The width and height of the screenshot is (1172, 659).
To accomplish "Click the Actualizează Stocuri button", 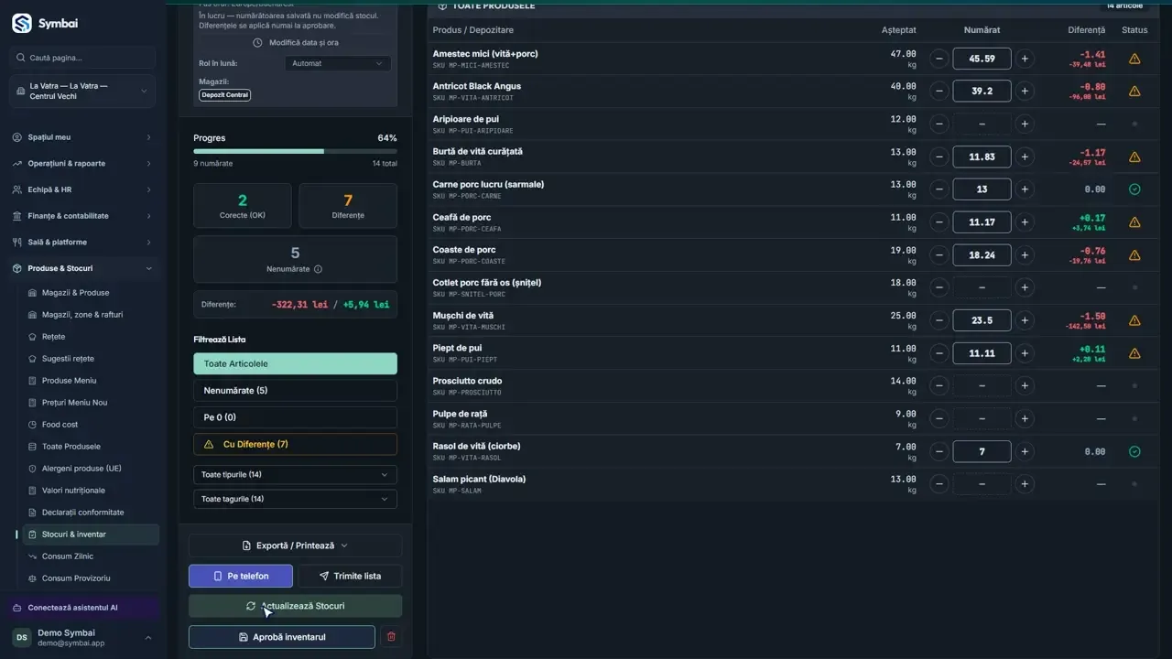I will (x=295, y=606).
